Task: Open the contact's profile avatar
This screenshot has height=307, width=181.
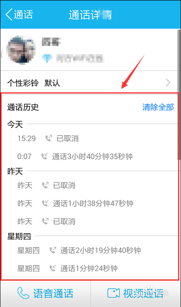Action: coord(21,50)
